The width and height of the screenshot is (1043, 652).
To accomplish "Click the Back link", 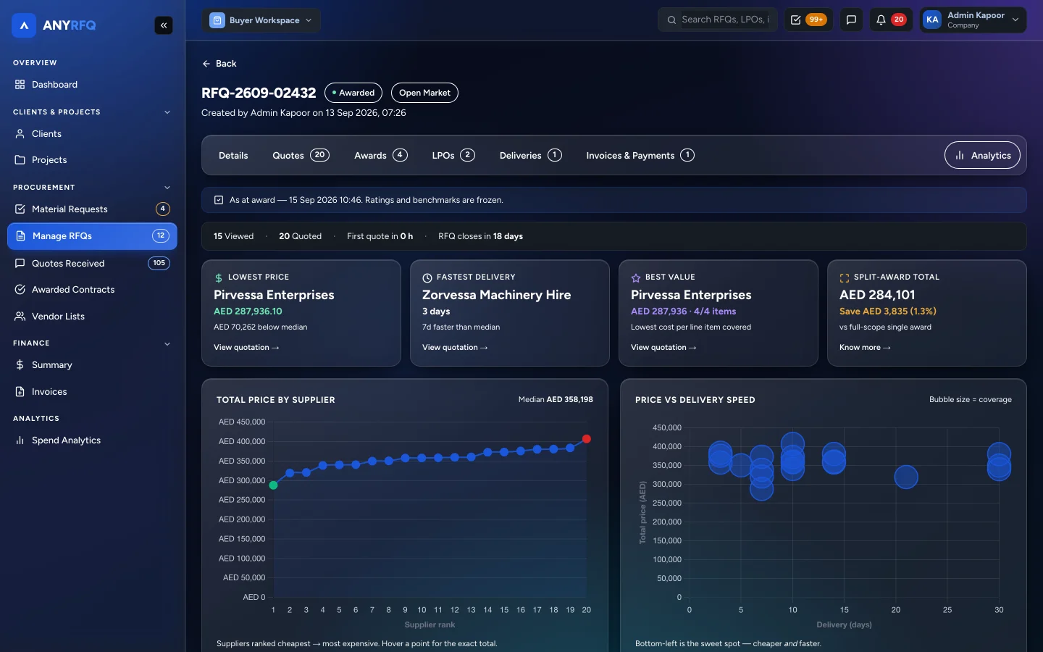I will point(219,64).
